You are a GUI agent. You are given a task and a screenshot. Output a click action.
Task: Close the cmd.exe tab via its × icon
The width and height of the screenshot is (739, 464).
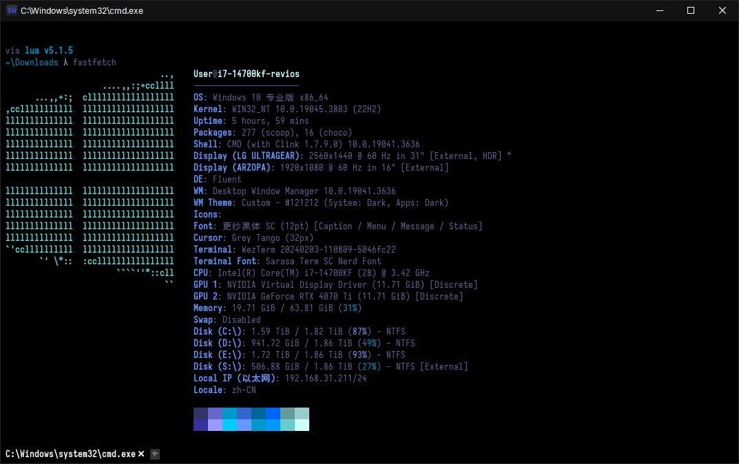coord(141,454)
